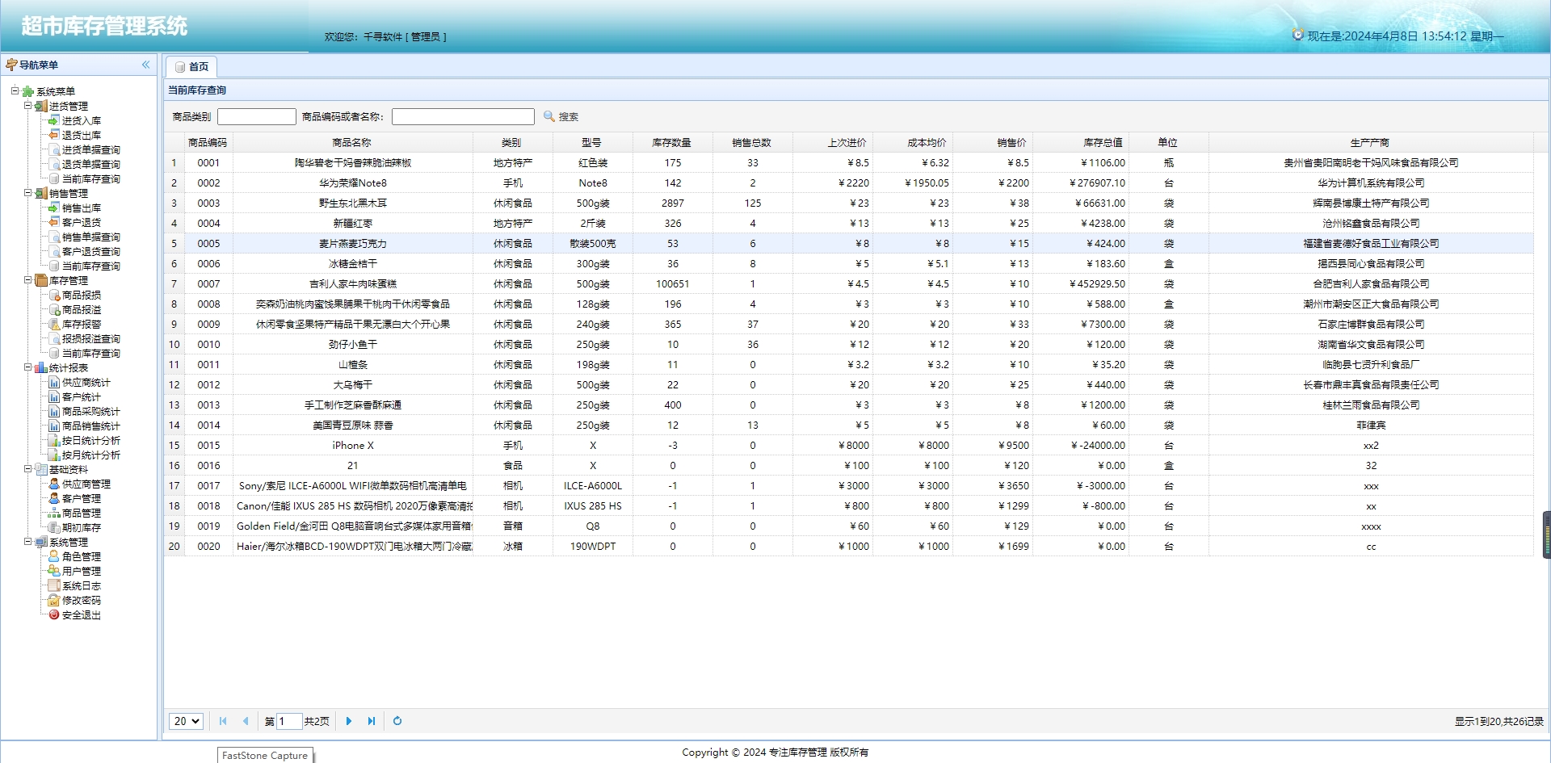The width and height of the screenshot is (1551, 763).
Task: Open 角色管理 under 系统管理
Action: 81,556
